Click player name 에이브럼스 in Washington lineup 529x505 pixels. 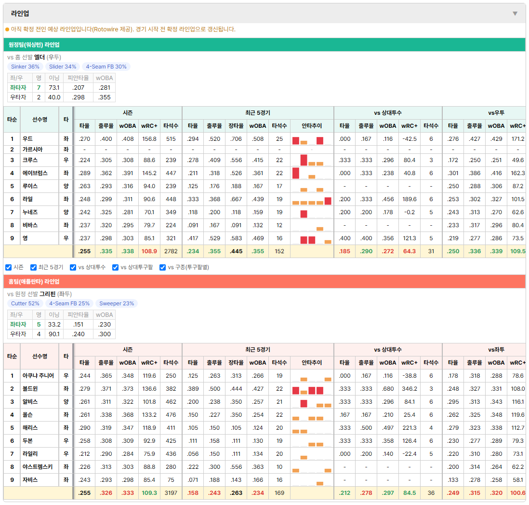click(x=35, y=173)
